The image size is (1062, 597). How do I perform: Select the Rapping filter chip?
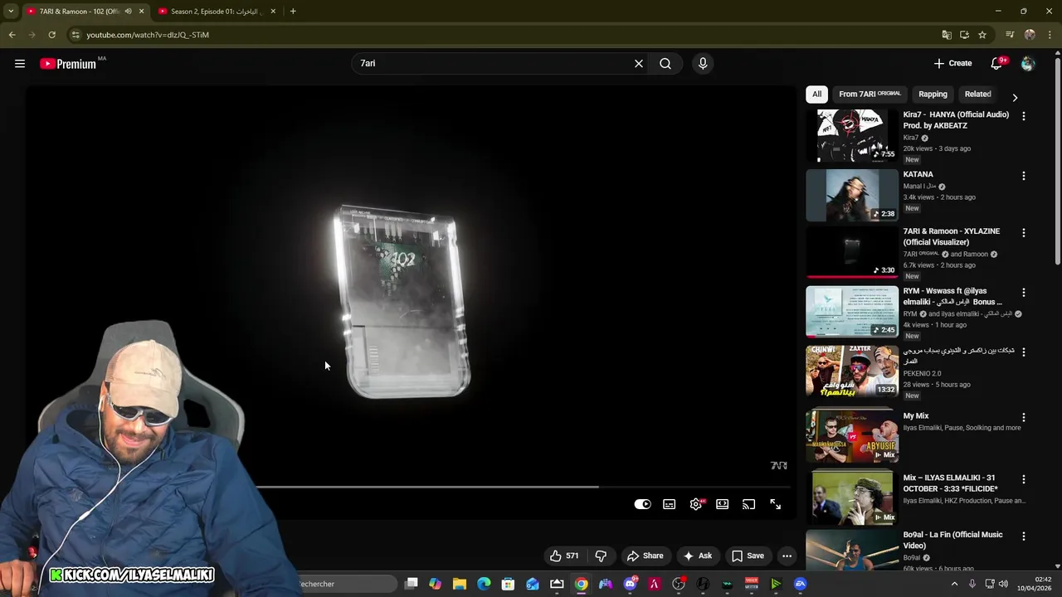coord(933,95)
